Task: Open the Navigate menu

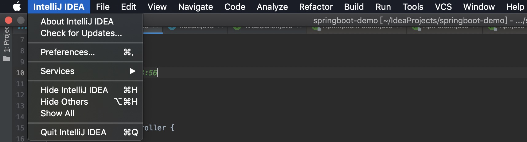Action: tap(196, 7)
